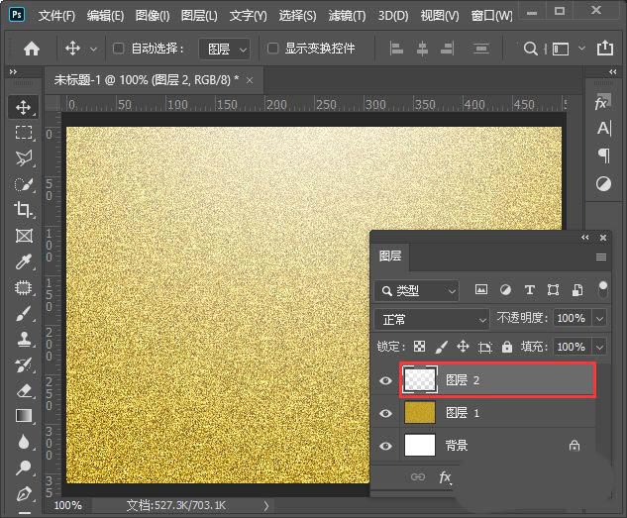Screen dimensions: 627x518
Task: Expand the 不透明度 slider arrow
Action: [x=599, y=319]
